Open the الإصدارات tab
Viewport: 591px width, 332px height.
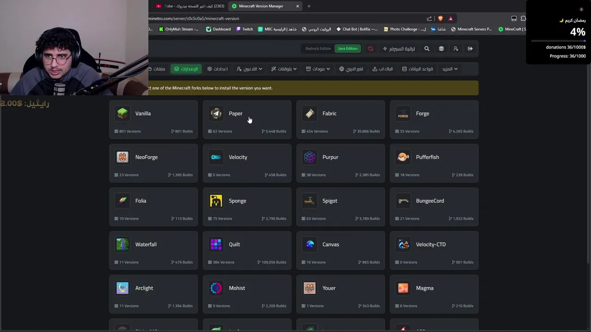(186, 69)
